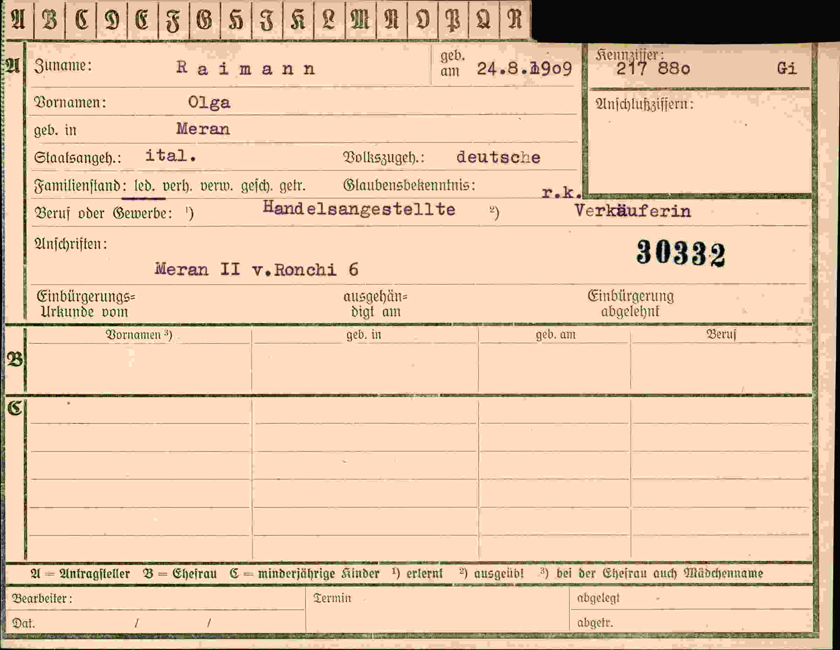Screen dimensions: 840x650
Task: Click the legend 'B = Ehefrau'
Action: click(x=180, y=574)
